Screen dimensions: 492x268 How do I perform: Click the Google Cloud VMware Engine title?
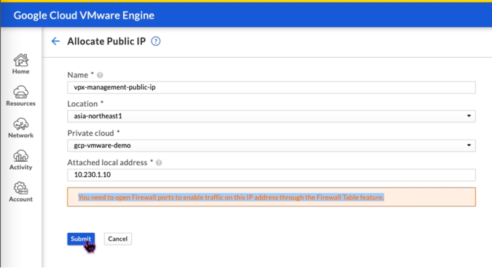(84, 16)
